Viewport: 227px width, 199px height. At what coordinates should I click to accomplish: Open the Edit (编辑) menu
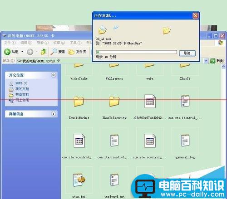pos(26,43)
